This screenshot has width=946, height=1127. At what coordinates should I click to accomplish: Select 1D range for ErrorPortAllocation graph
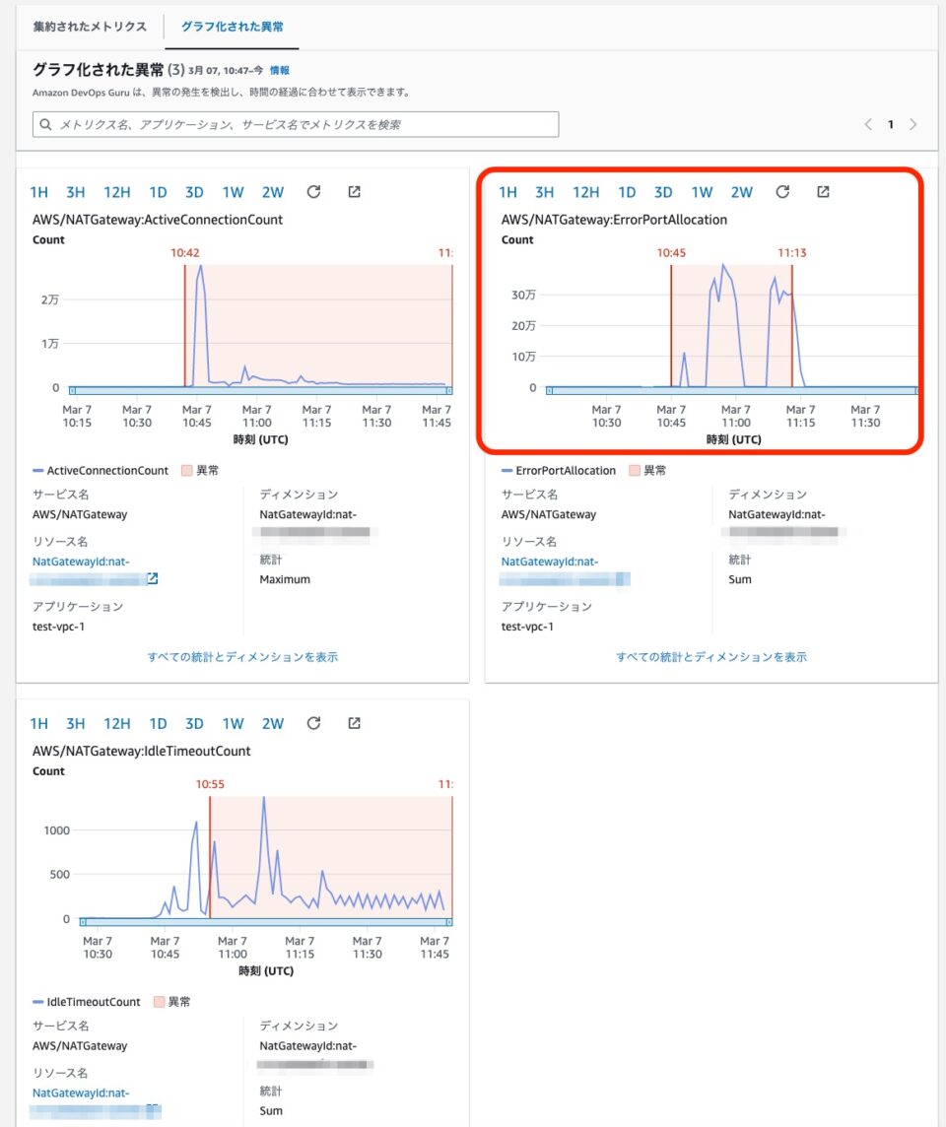click(627, 192)
